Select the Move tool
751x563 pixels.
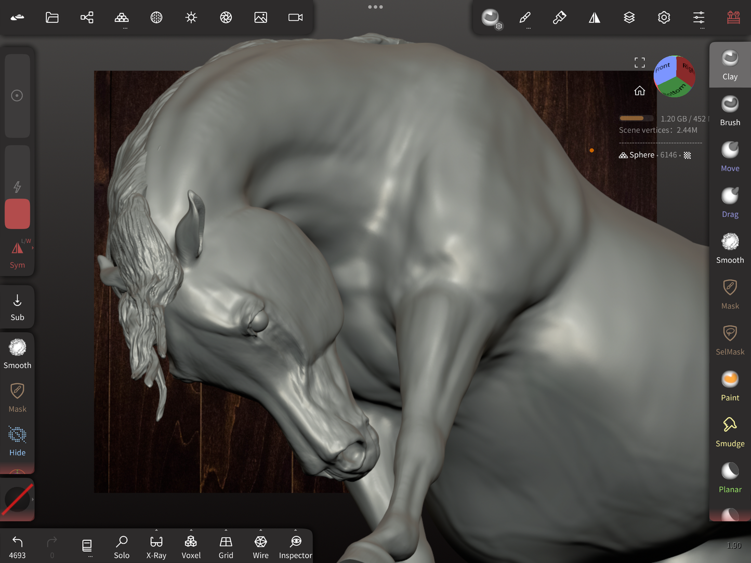[730, 157]
